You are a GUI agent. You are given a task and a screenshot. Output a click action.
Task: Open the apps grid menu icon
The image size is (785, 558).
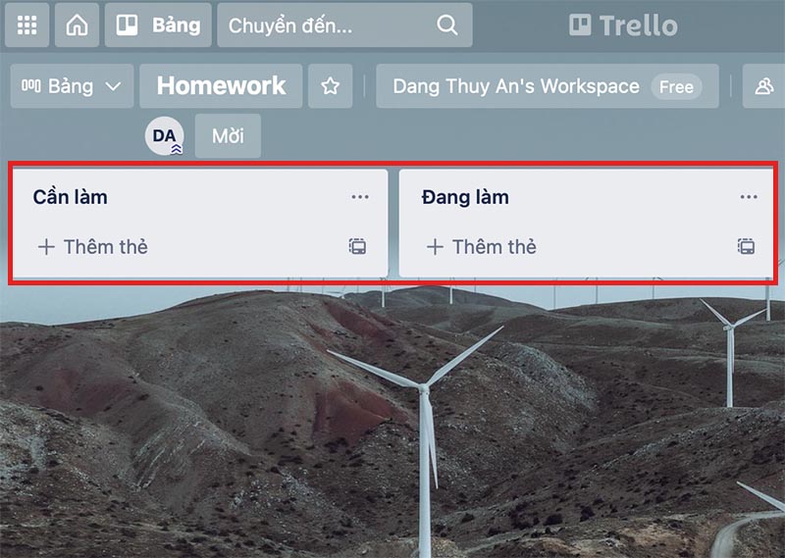pos(27,25)
